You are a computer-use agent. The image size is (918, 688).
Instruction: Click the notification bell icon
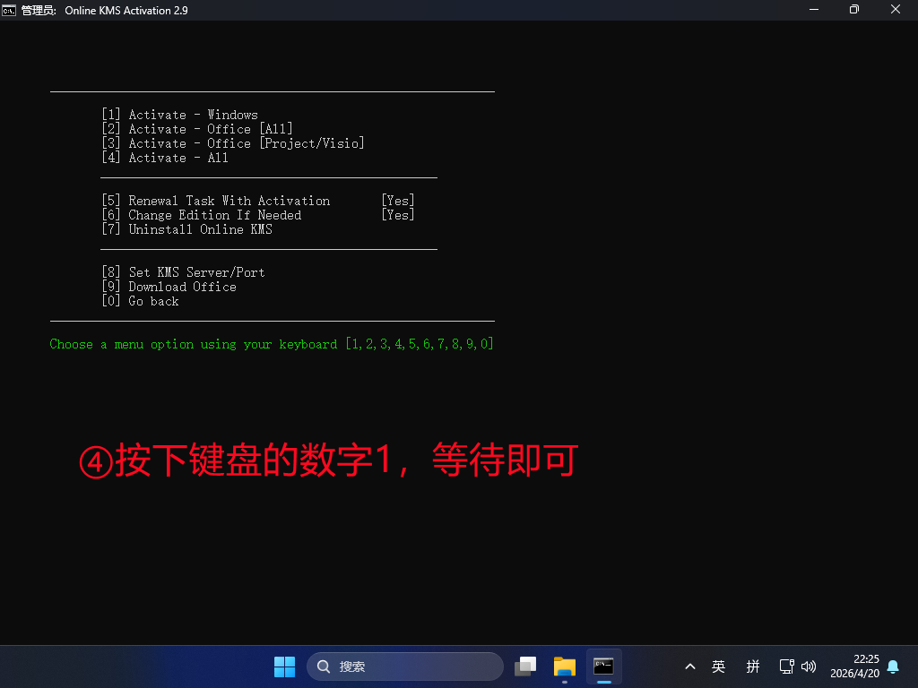point(893,666)
